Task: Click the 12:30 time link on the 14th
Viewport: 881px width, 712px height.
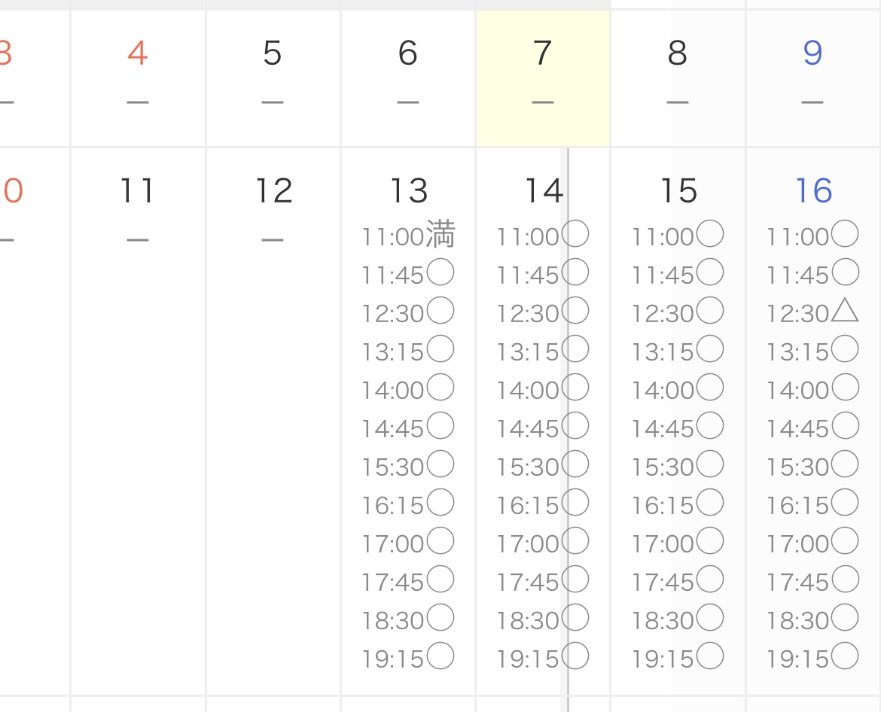Action: 528,313
